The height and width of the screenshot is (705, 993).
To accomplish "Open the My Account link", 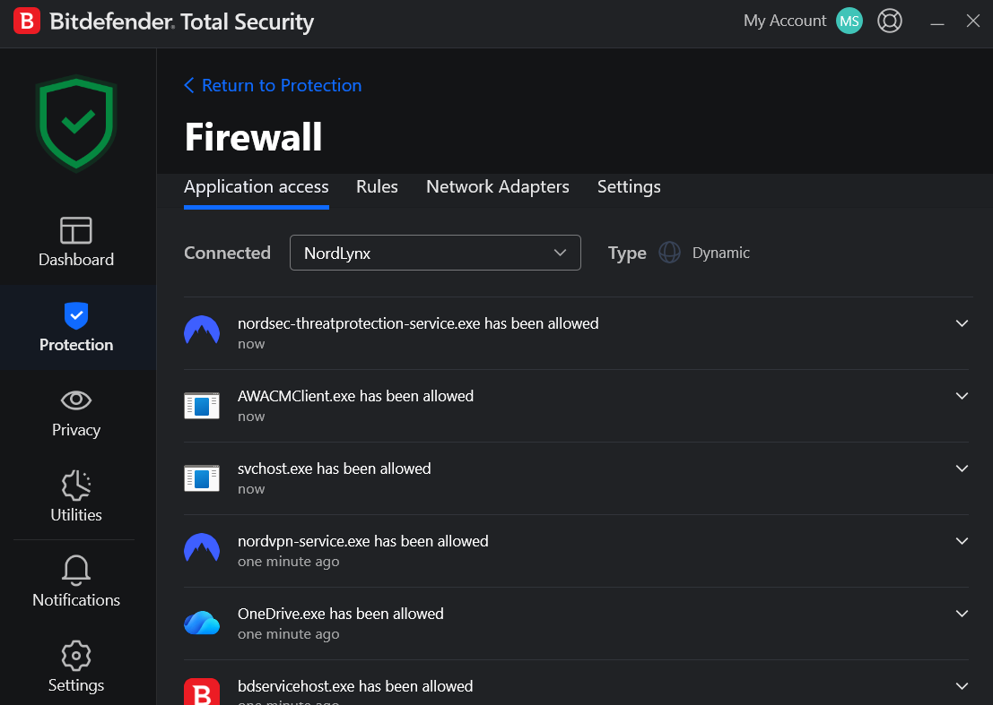I will point(785,21).
